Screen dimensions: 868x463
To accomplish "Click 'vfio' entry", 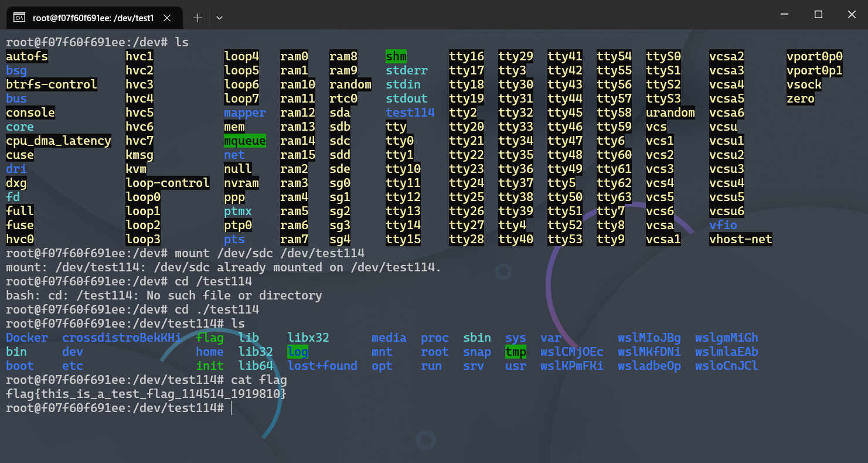I will click(x=723, y=225).
